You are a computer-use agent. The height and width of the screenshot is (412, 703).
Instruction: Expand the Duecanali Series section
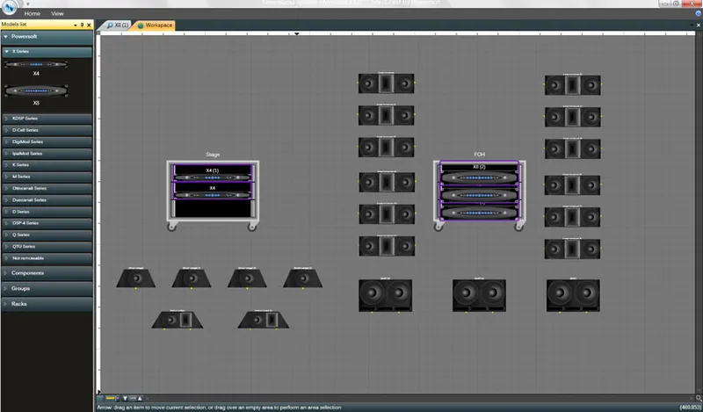coord(47,200)
